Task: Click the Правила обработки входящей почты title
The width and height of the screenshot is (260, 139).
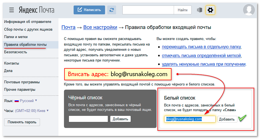Action: pyautogui.click(x=168, y=27)
